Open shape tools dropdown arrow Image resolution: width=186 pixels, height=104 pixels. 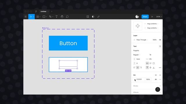point(46,17)
